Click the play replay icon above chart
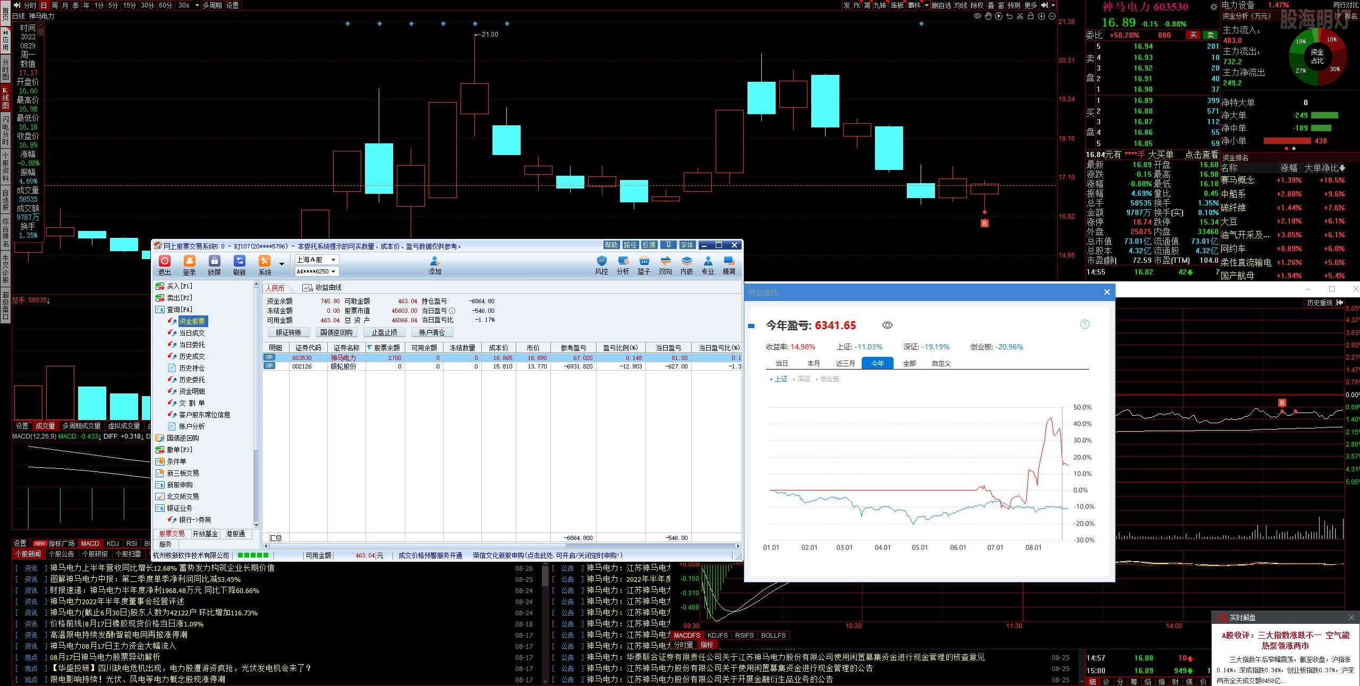 999,16
